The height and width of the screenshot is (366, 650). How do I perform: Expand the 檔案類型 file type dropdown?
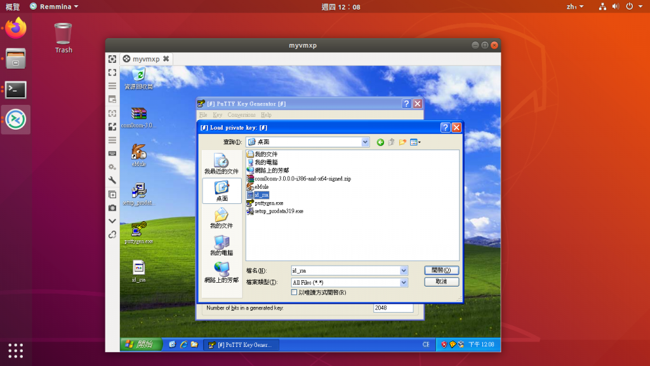click(x=403, y=283)
